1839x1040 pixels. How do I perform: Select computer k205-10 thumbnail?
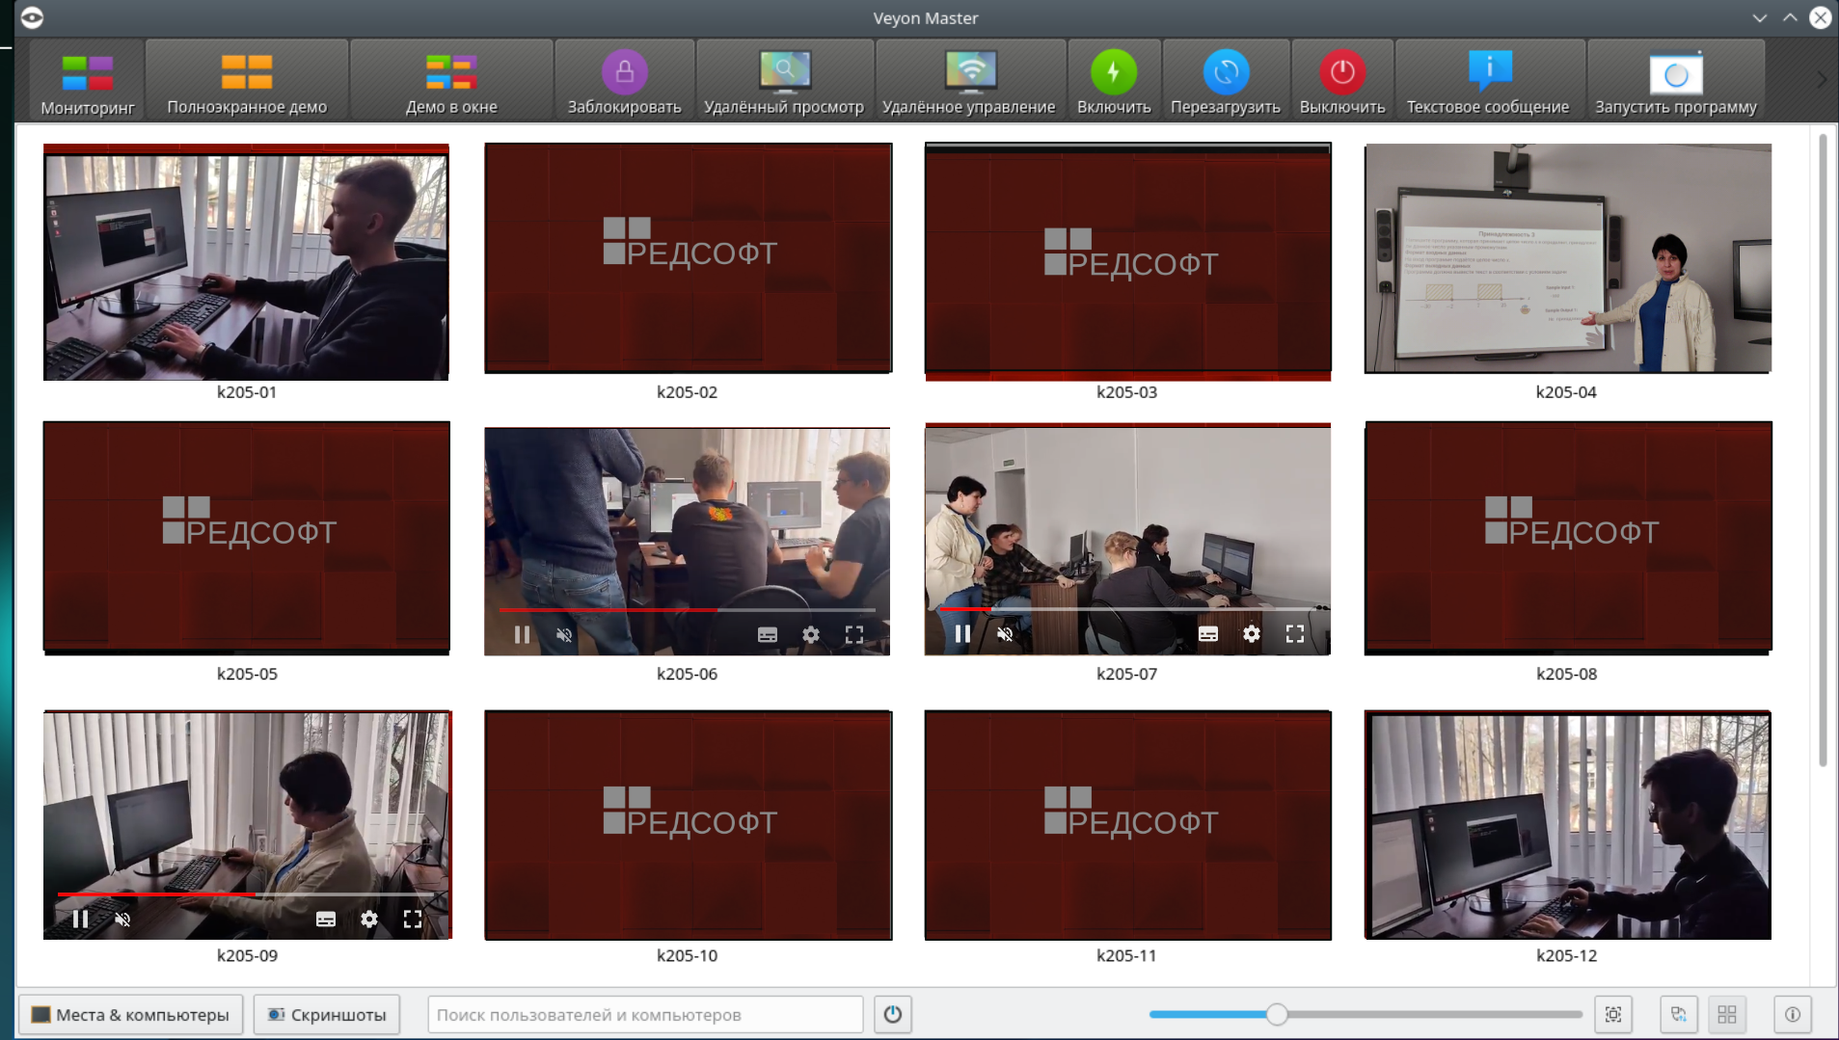[688, 825]
